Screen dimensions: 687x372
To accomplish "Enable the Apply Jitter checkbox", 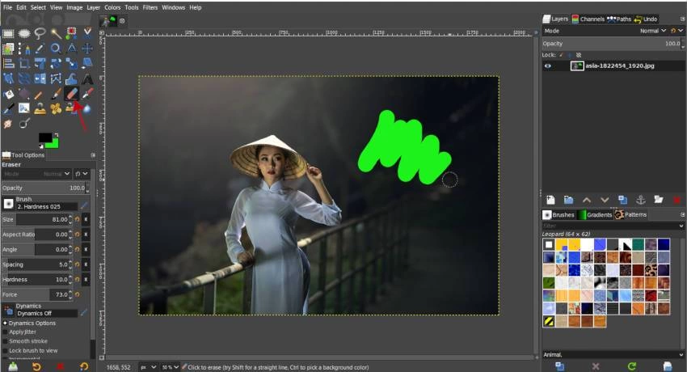I will 5,332.
